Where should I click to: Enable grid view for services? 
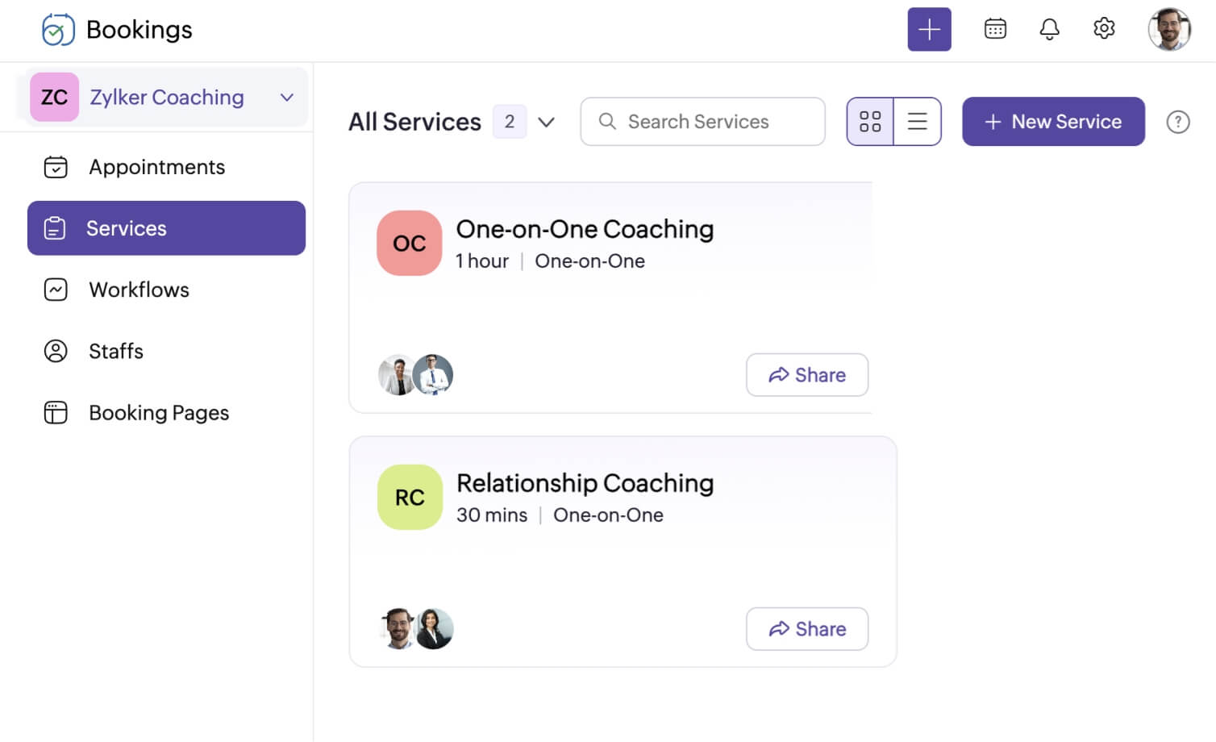click(870, 121)
